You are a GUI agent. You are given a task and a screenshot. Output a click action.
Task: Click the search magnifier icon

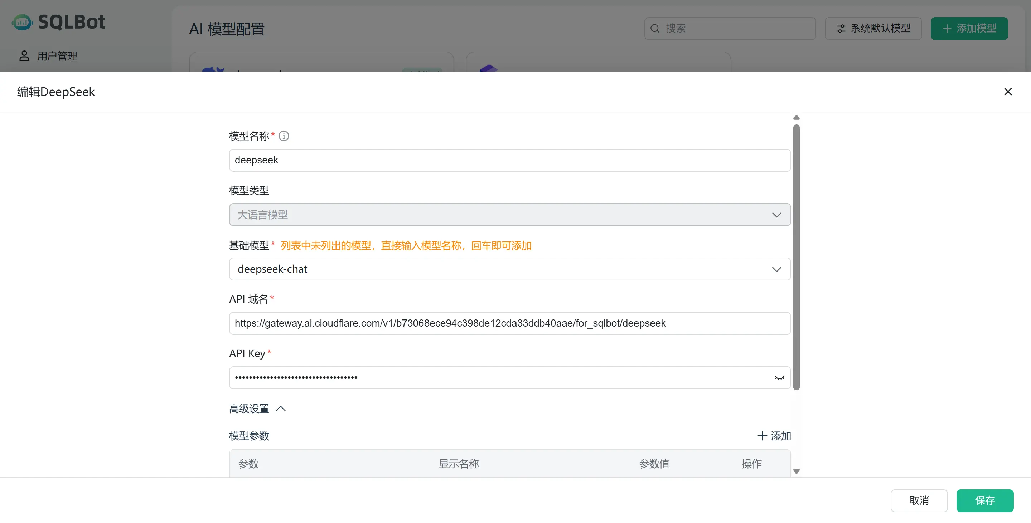[655, 28]
